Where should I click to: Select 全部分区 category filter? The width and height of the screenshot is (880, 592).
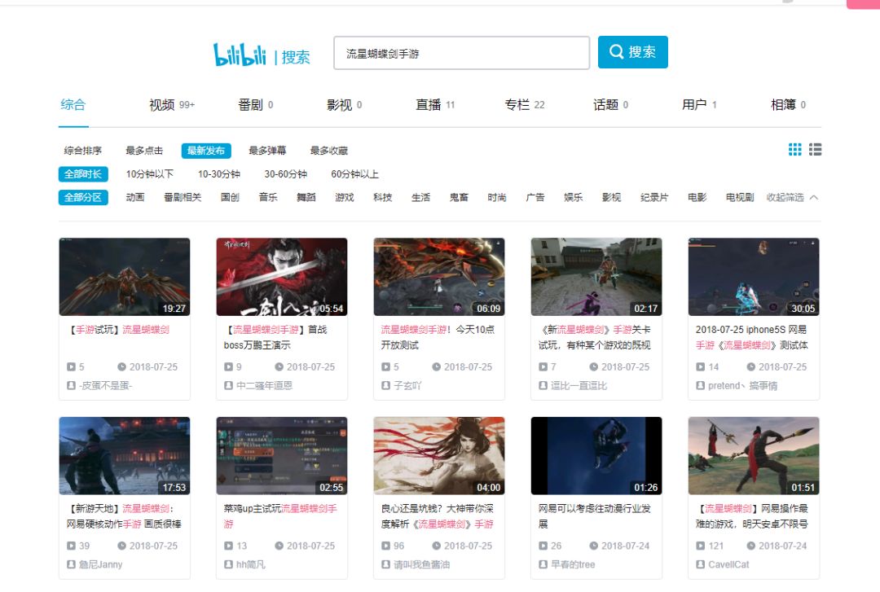83,198
